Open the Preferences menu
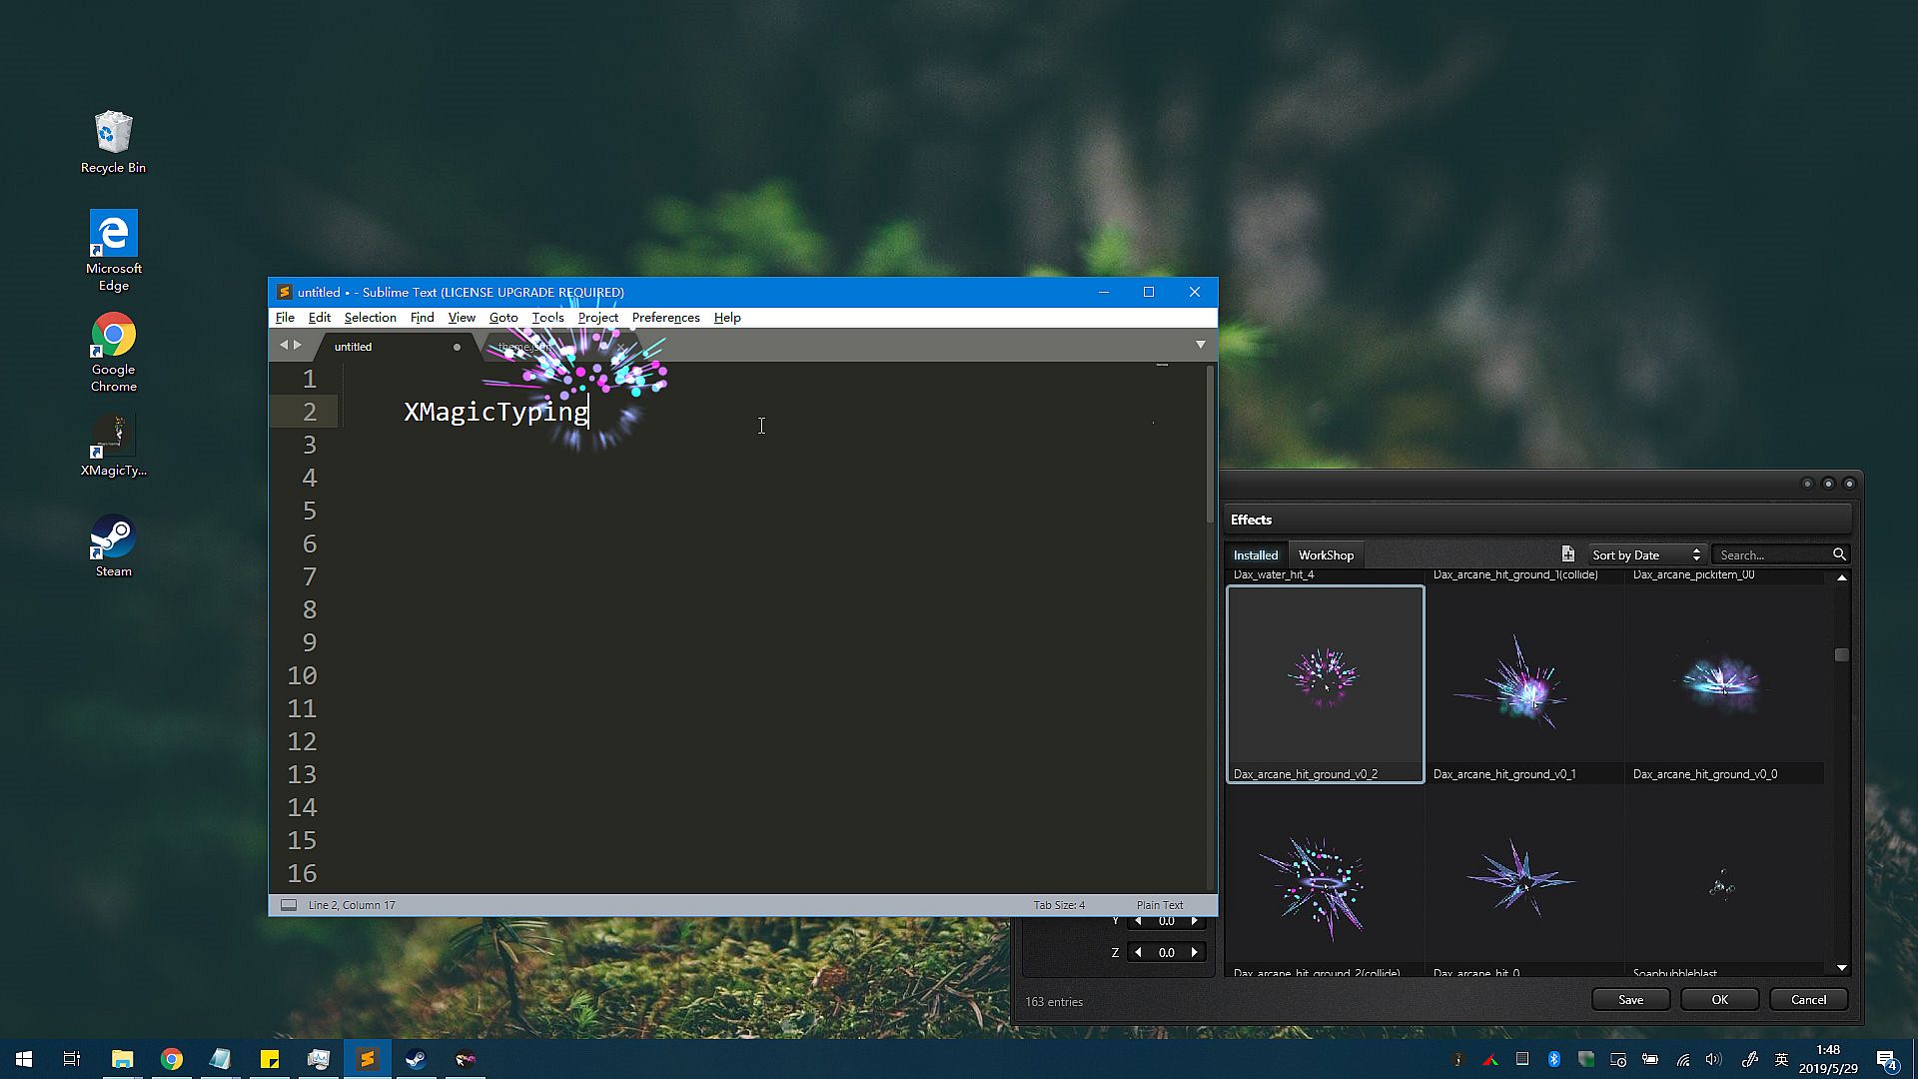1918x1079 pixels. pos(665,318)
